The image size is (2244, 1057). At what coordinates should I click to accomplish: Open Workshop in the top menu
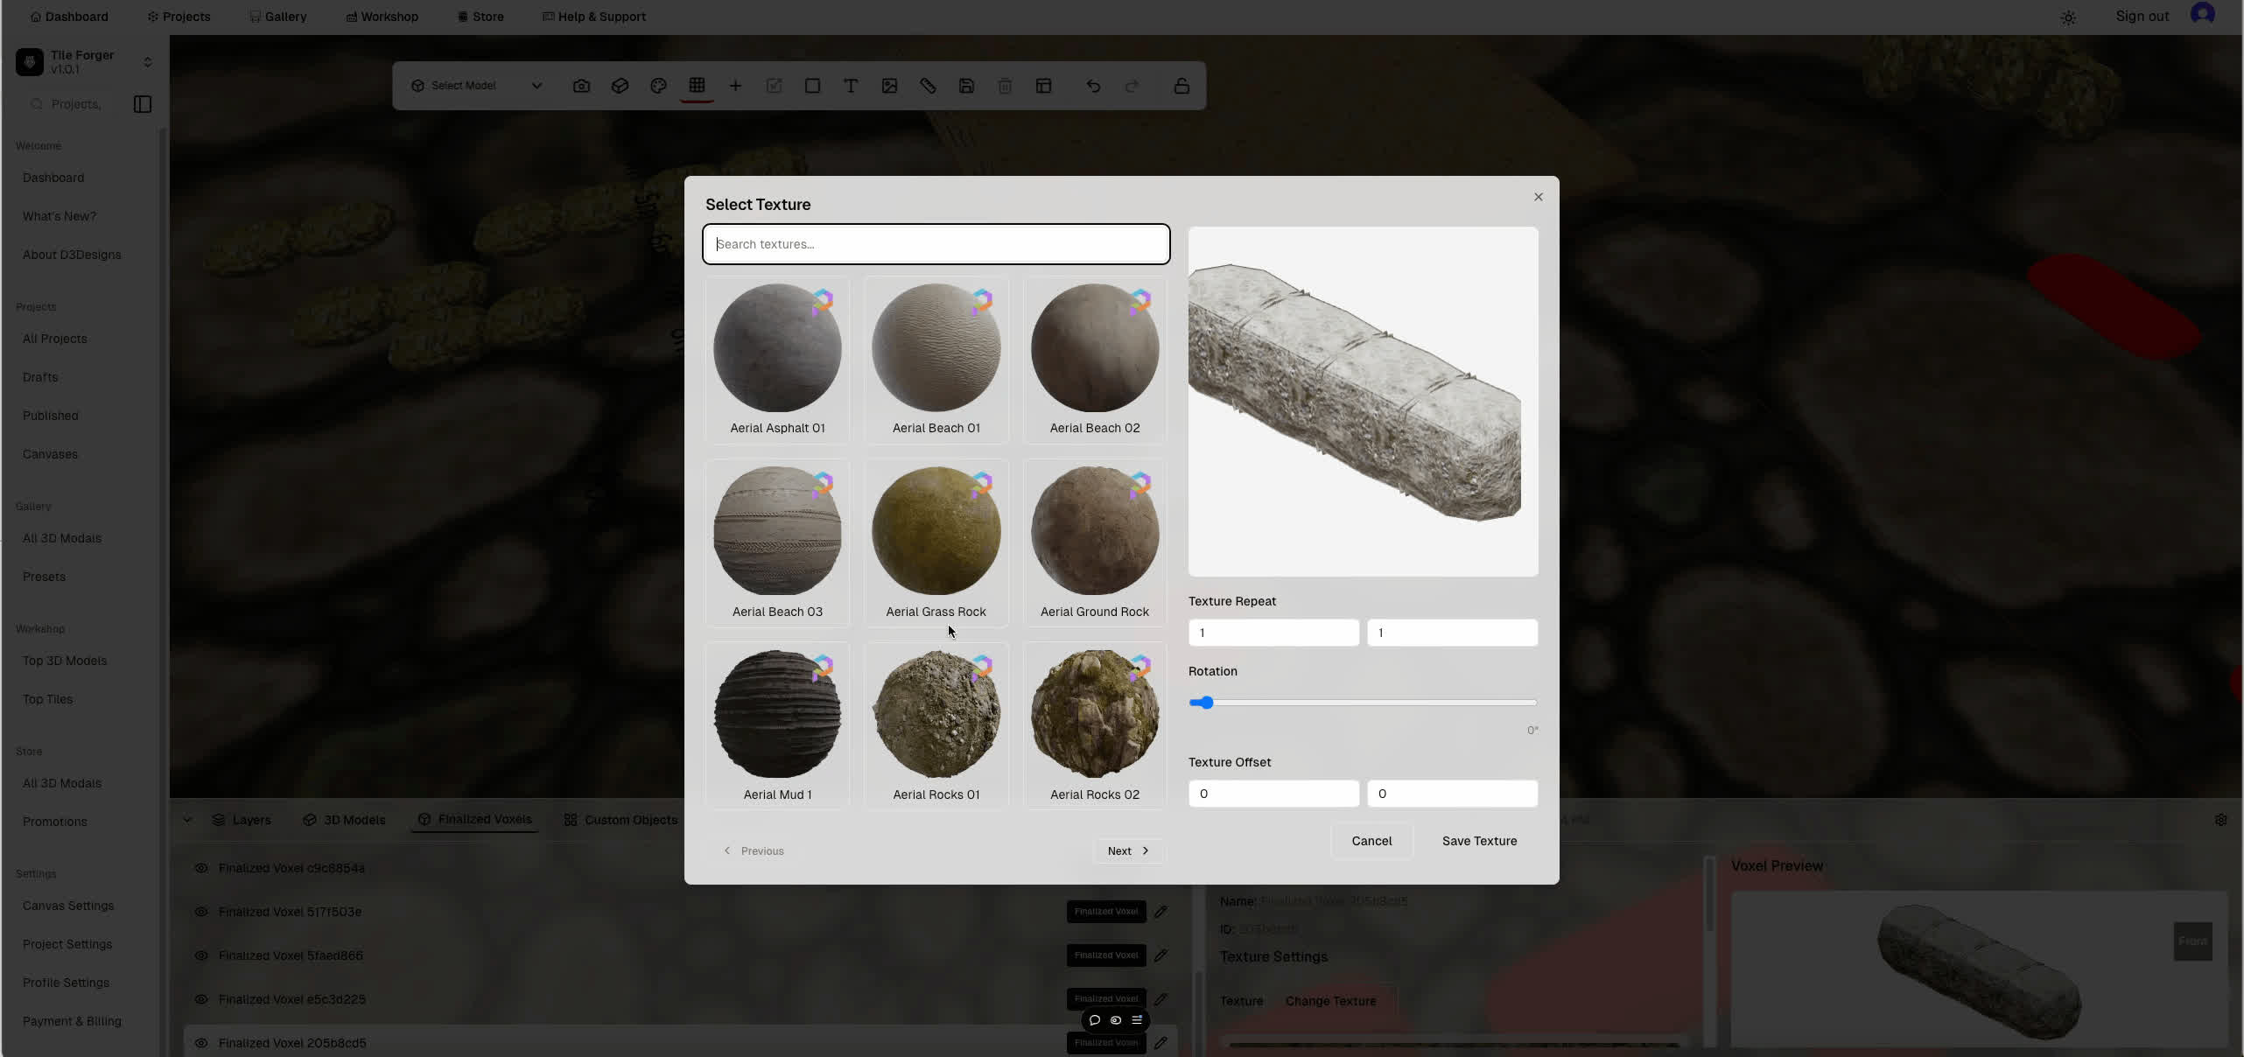tap(382, 17)
